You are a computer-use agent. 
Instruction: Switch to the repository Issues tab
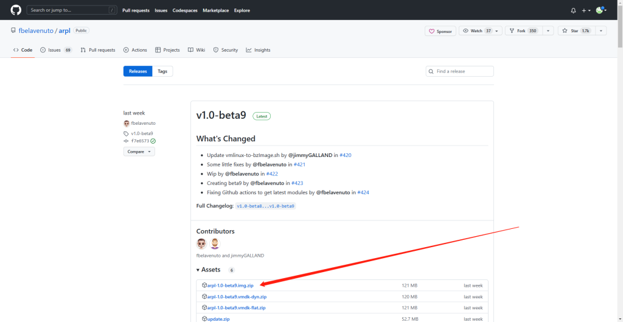pyautogui.click(x=56, y=50)
